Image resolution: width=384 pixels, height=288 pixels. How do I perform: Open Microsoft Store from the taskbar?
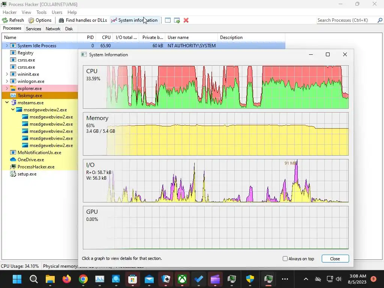(132, 279)
